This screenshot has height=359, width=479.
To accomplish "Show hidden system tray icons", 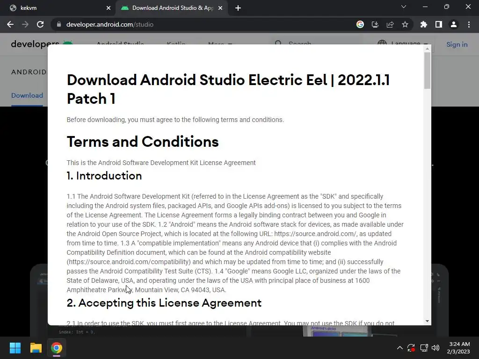I will click(x=399, y=348).
